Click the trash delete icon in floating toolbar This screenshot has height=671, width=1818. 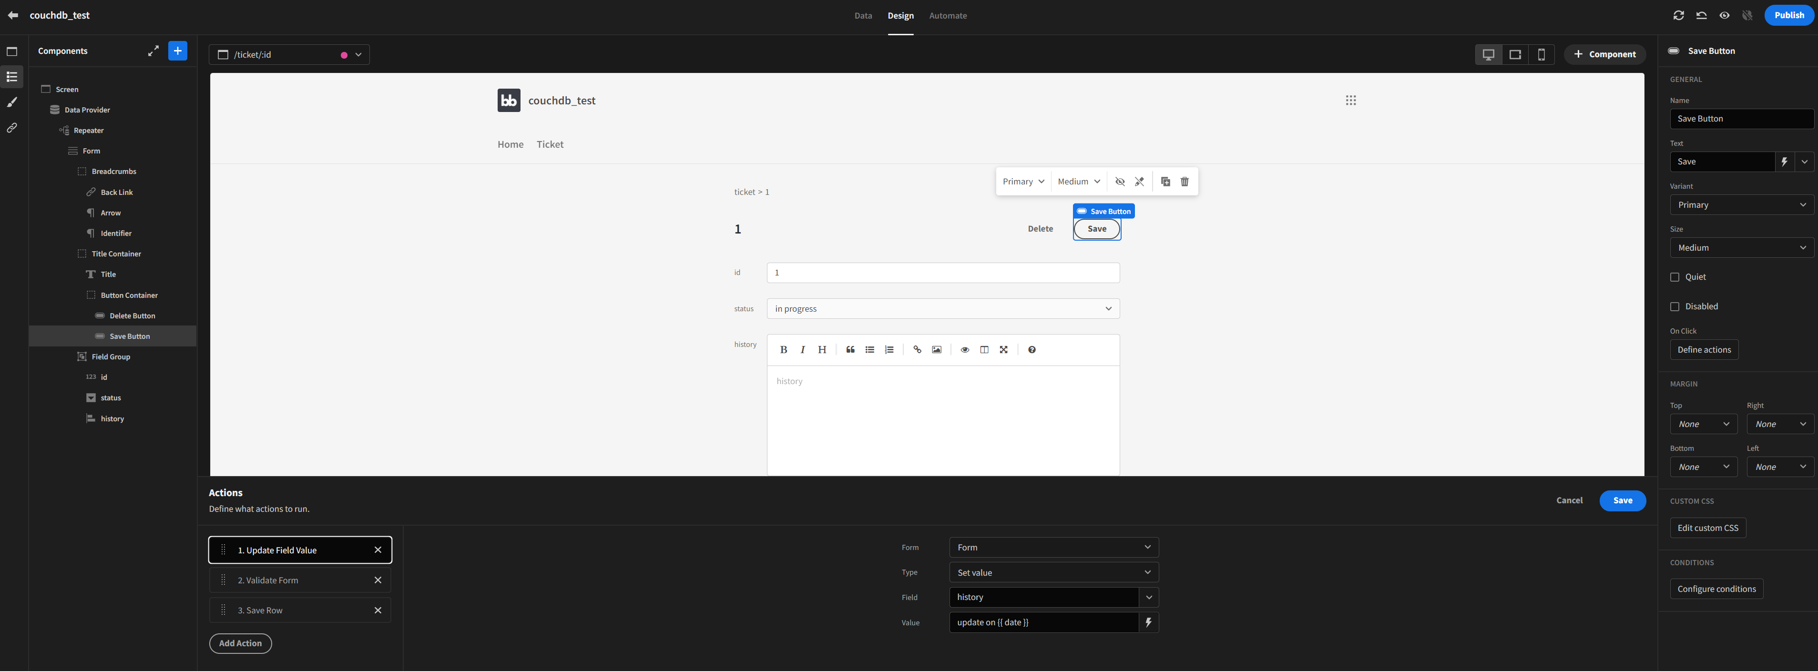[x=1185, y=182]
